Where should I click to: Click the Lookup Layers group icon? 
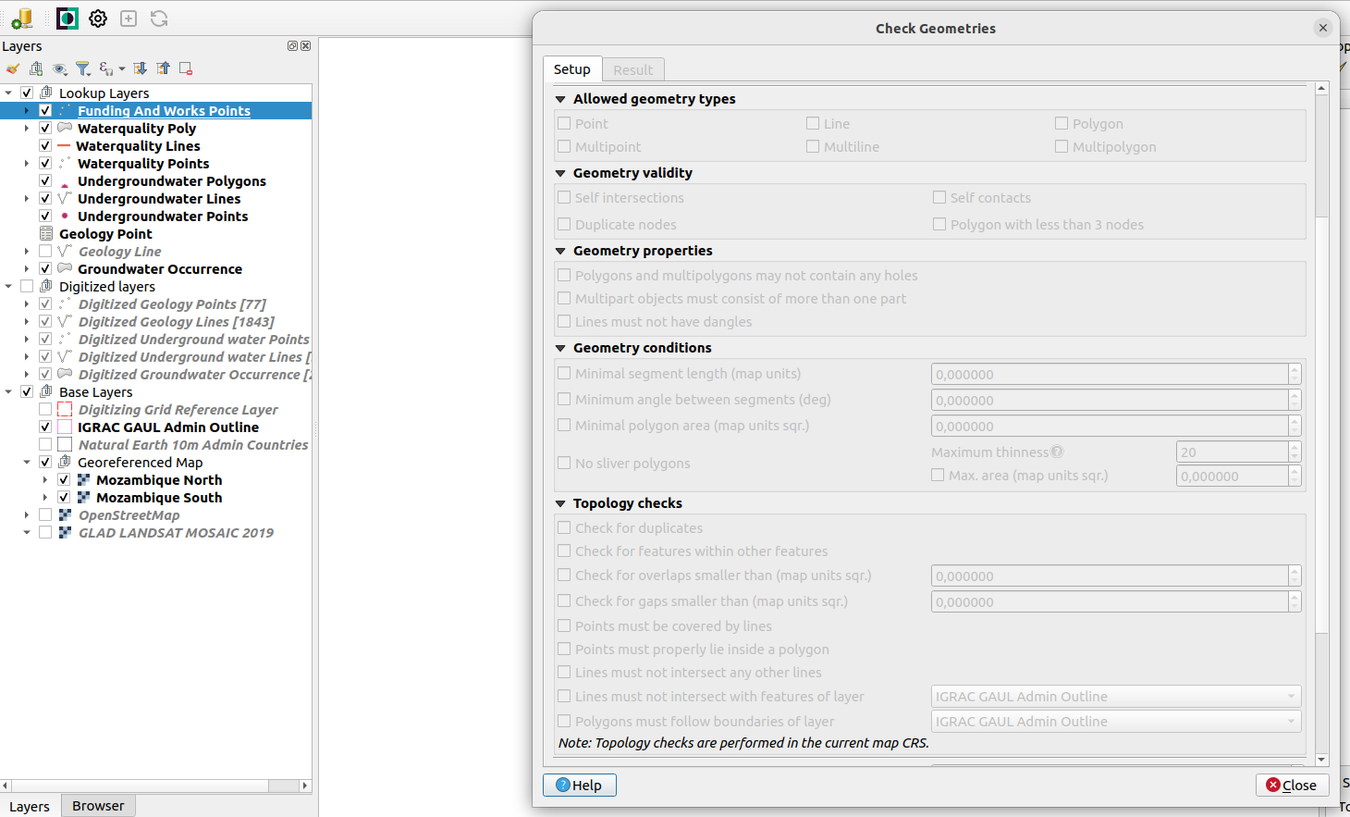click(x=46, y=93)
